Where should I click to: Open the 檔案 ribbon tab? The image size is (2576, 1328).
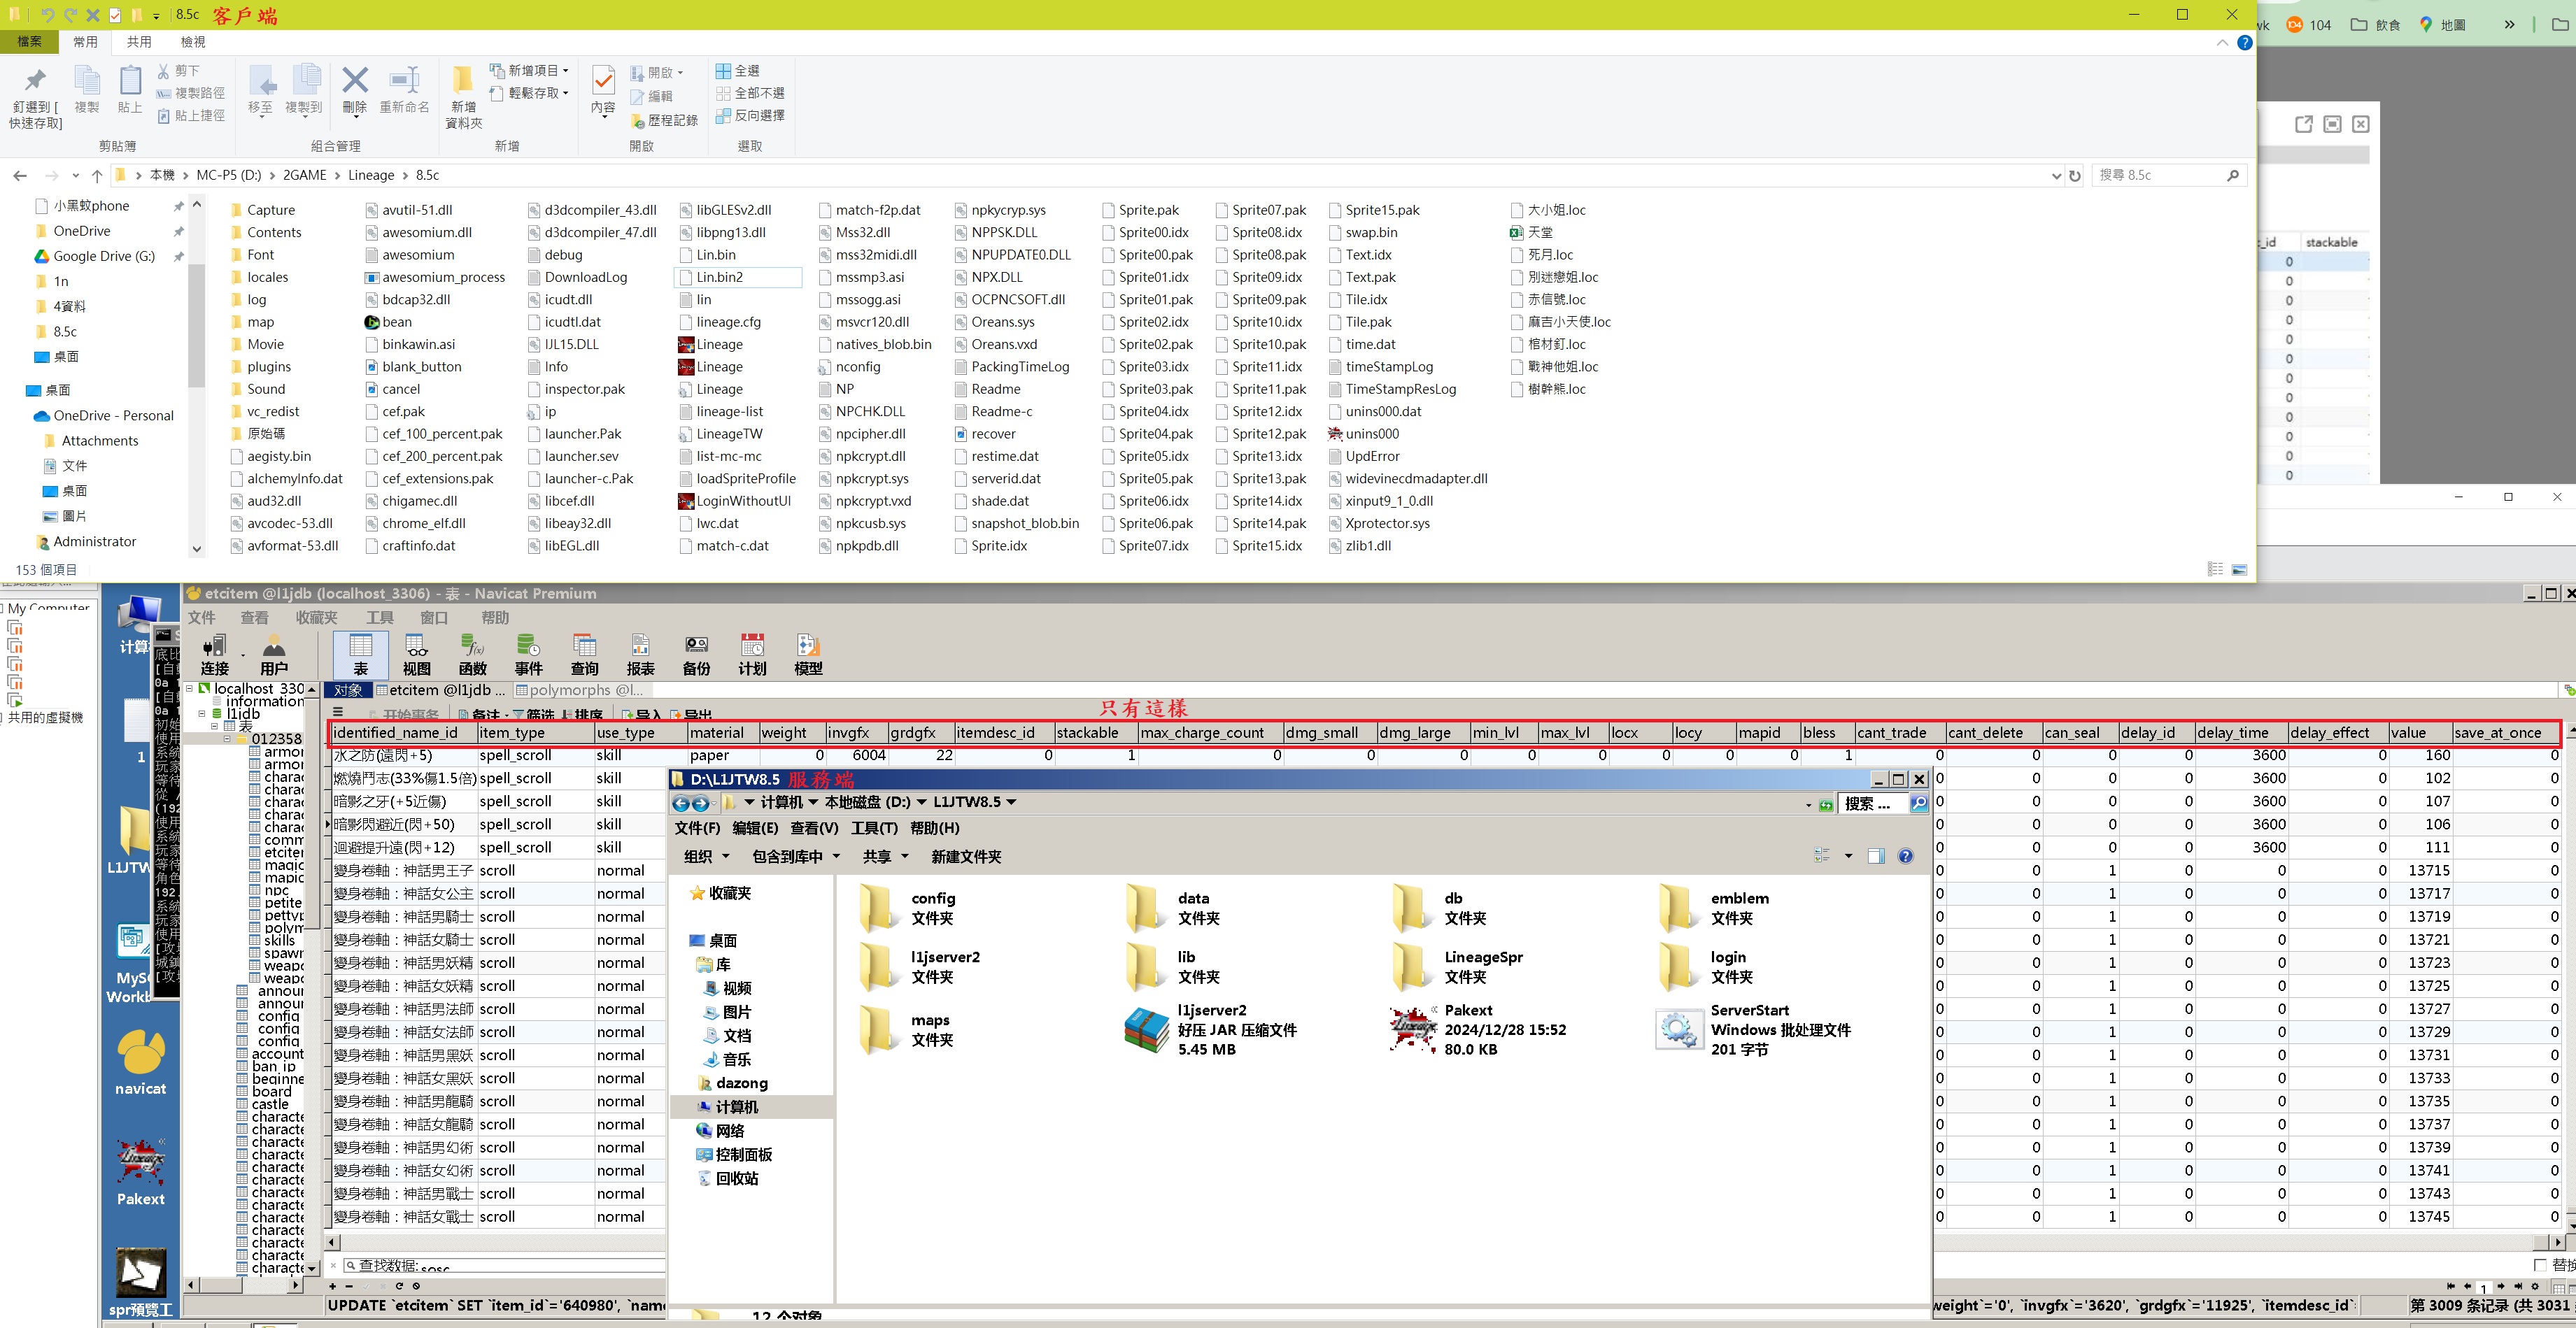(29, 42)
